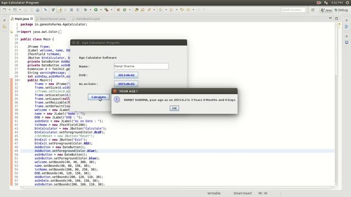This screenshot has height=197, width=351.
Task: Click the New file toolbar icon
Action: (4, 10)
